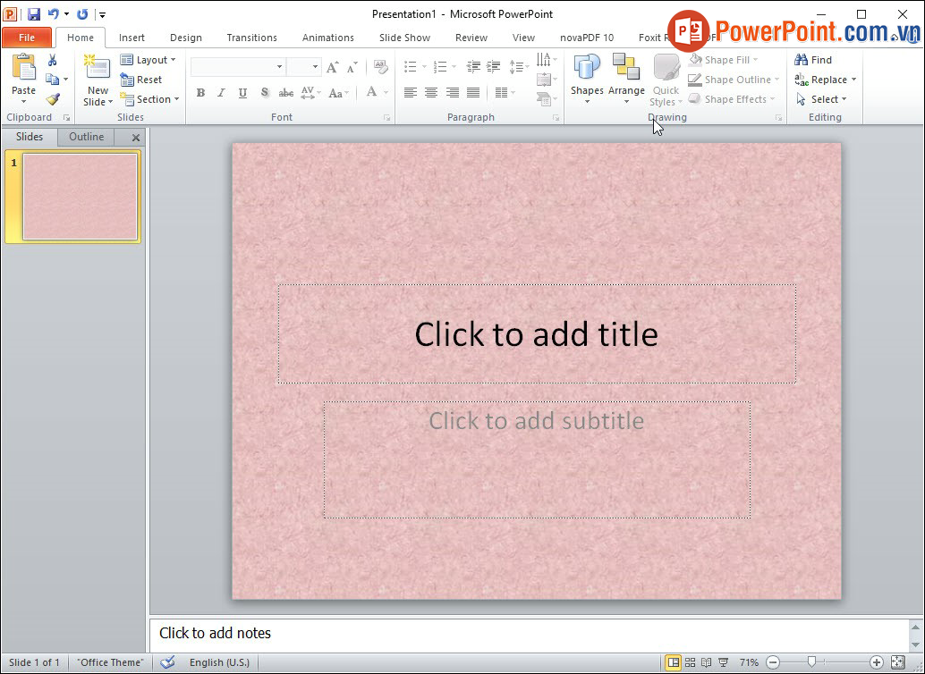This screenshot has width=925, height=674.
Task: Select slide 1 thumbnail in Slides pane
Action: point(80,197)
